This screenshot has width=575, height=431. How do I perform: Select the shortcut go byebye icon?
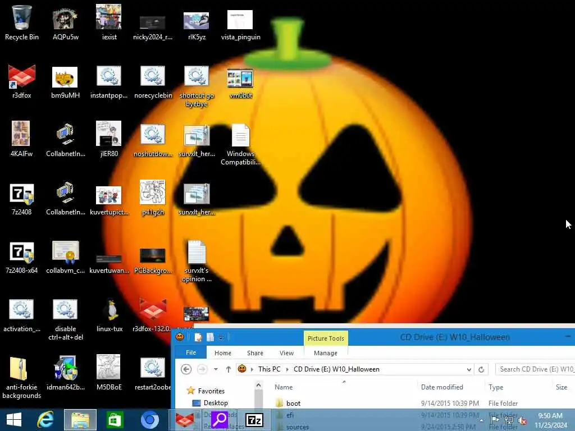pyautogui.click(x=197, y=86)
